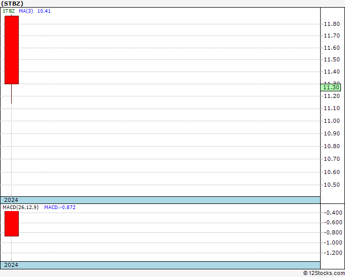
Task: Click the 10.90 price axis label
Action: pyautogui.click(x=332, y=133)
